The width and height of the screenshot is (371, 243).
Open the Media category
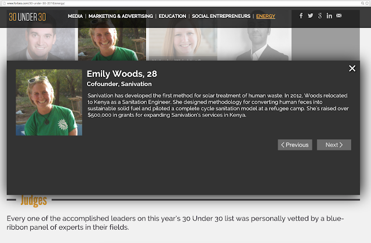tap(75, 16)
